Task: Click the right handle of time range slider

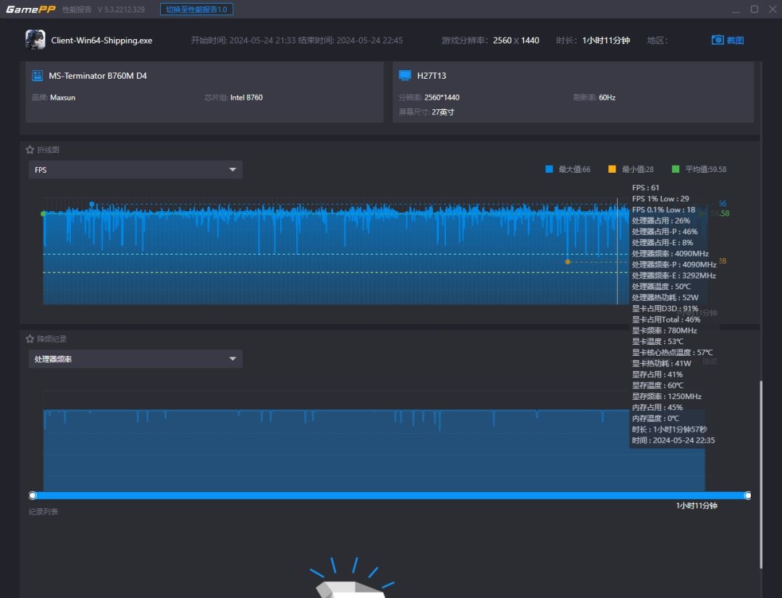Action: (x=748, y=495)
